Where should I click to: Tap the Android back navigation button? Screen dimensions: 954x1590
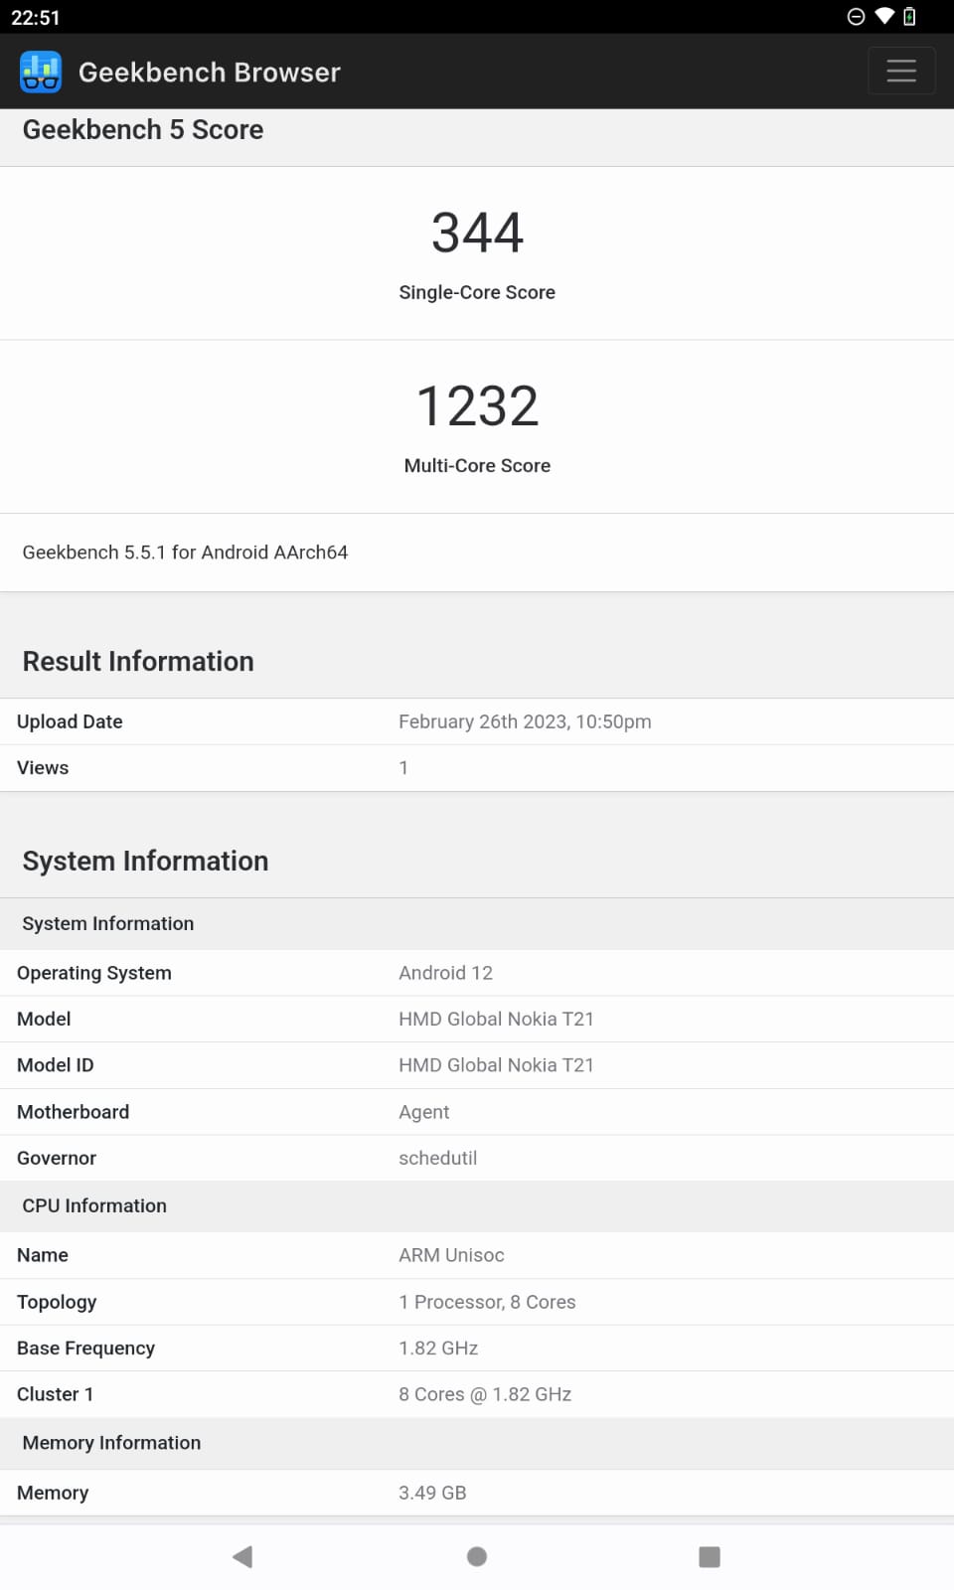coord(242,1556)
